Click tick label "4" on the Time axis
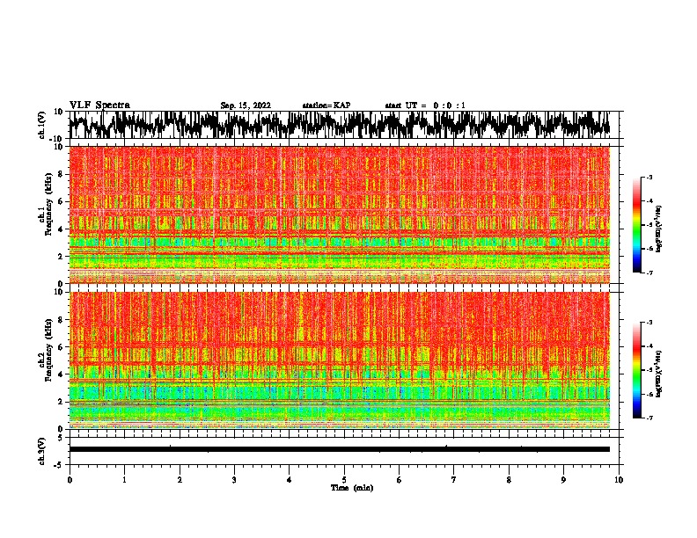 pos(290,480)
